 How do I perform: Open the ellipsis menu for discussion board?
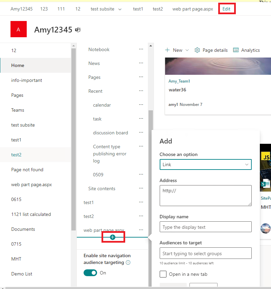[x=141, y=132]
